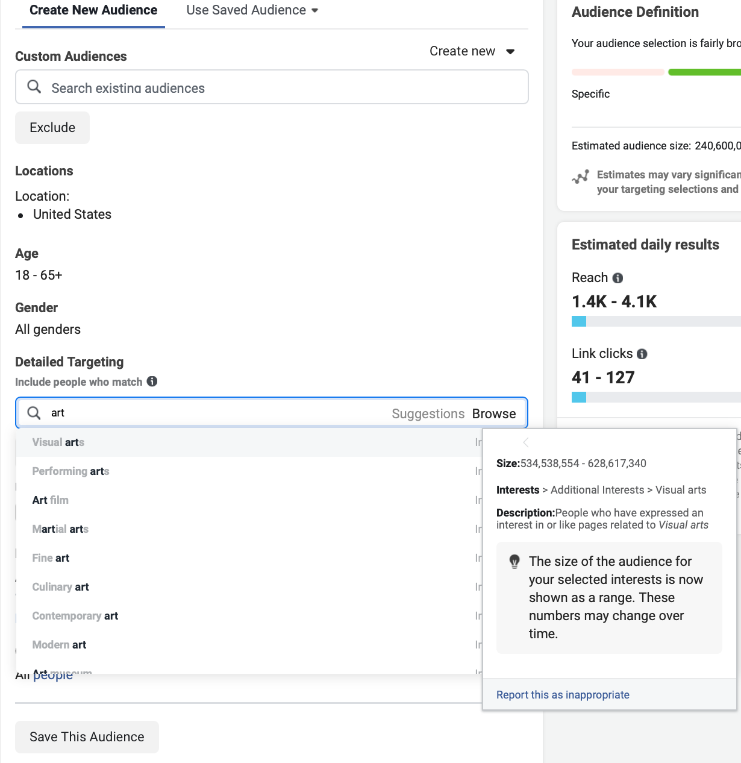This screenshot has height=763, width=741.
Task: Select Martial arts suggestion
Action: pyautogui.click(x=249, y=529)
